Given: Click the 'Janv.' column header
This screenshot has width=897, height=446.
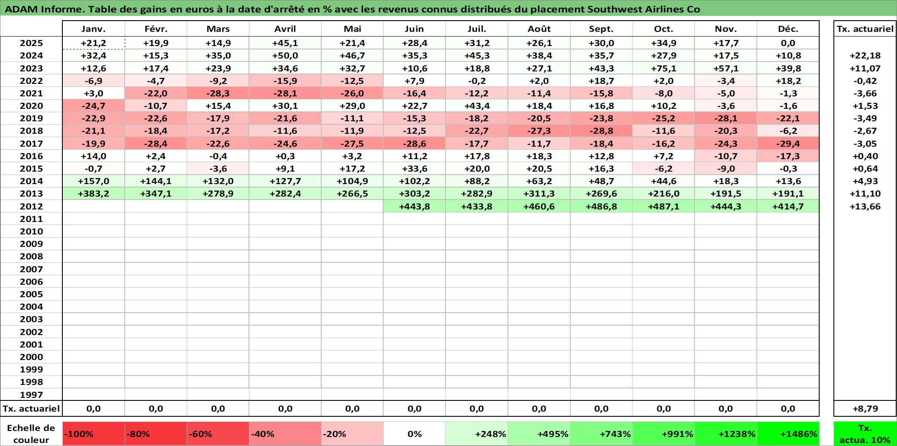Looking at the screenshot, I should (x=94, y=29).
